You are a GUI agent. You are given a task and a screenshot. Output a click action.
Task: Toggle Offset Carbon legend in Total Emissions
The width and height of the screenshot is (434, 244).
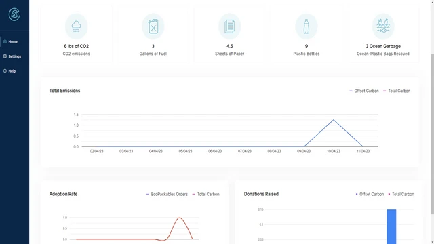[x=364, y=91]
